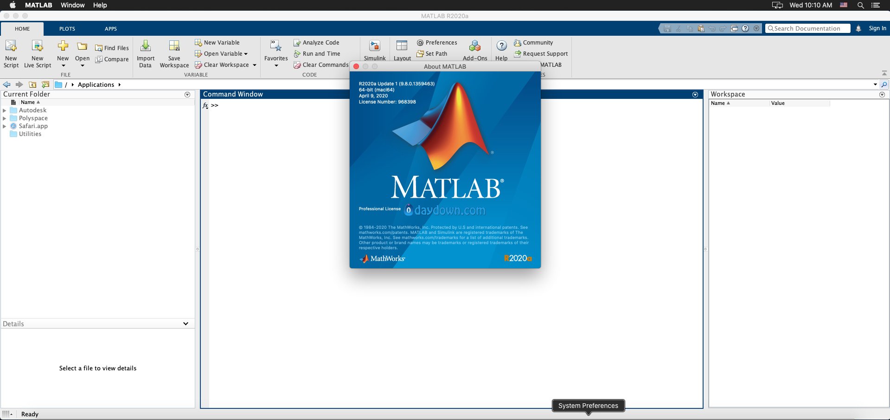The height and width of the screenshot is (420, 890).
Task: Open the Open Variable dropdown
Action: tap(246, 54)
